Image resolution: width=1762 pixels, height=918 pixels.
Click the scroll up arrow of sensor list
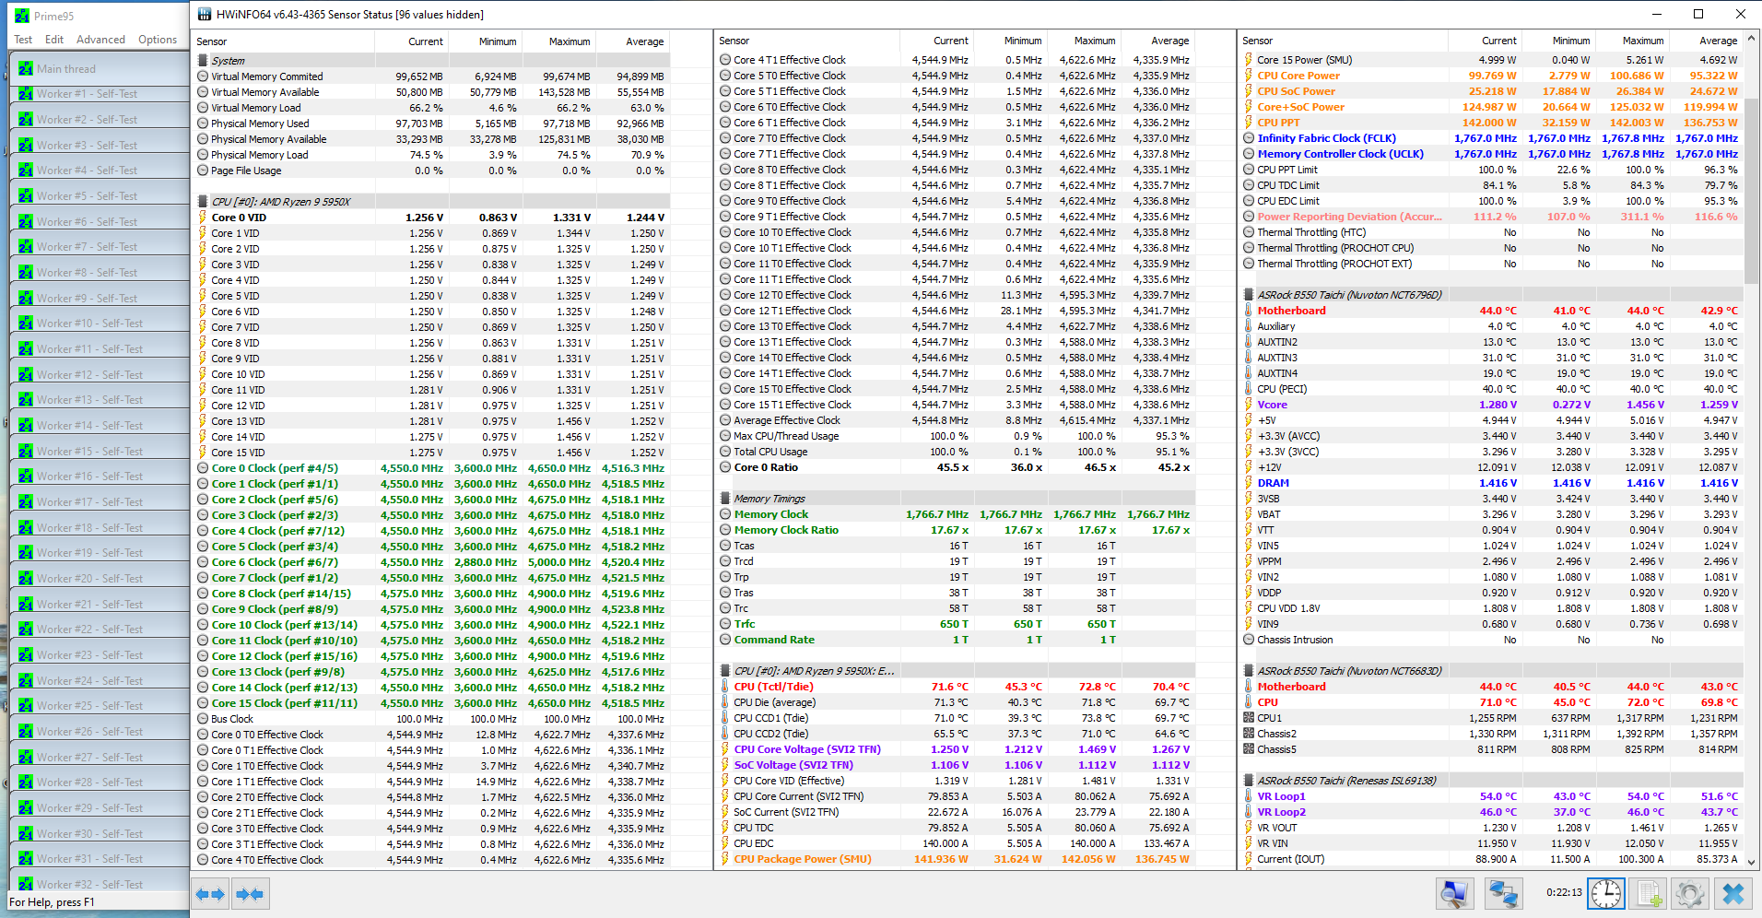tap(1752, 38)
